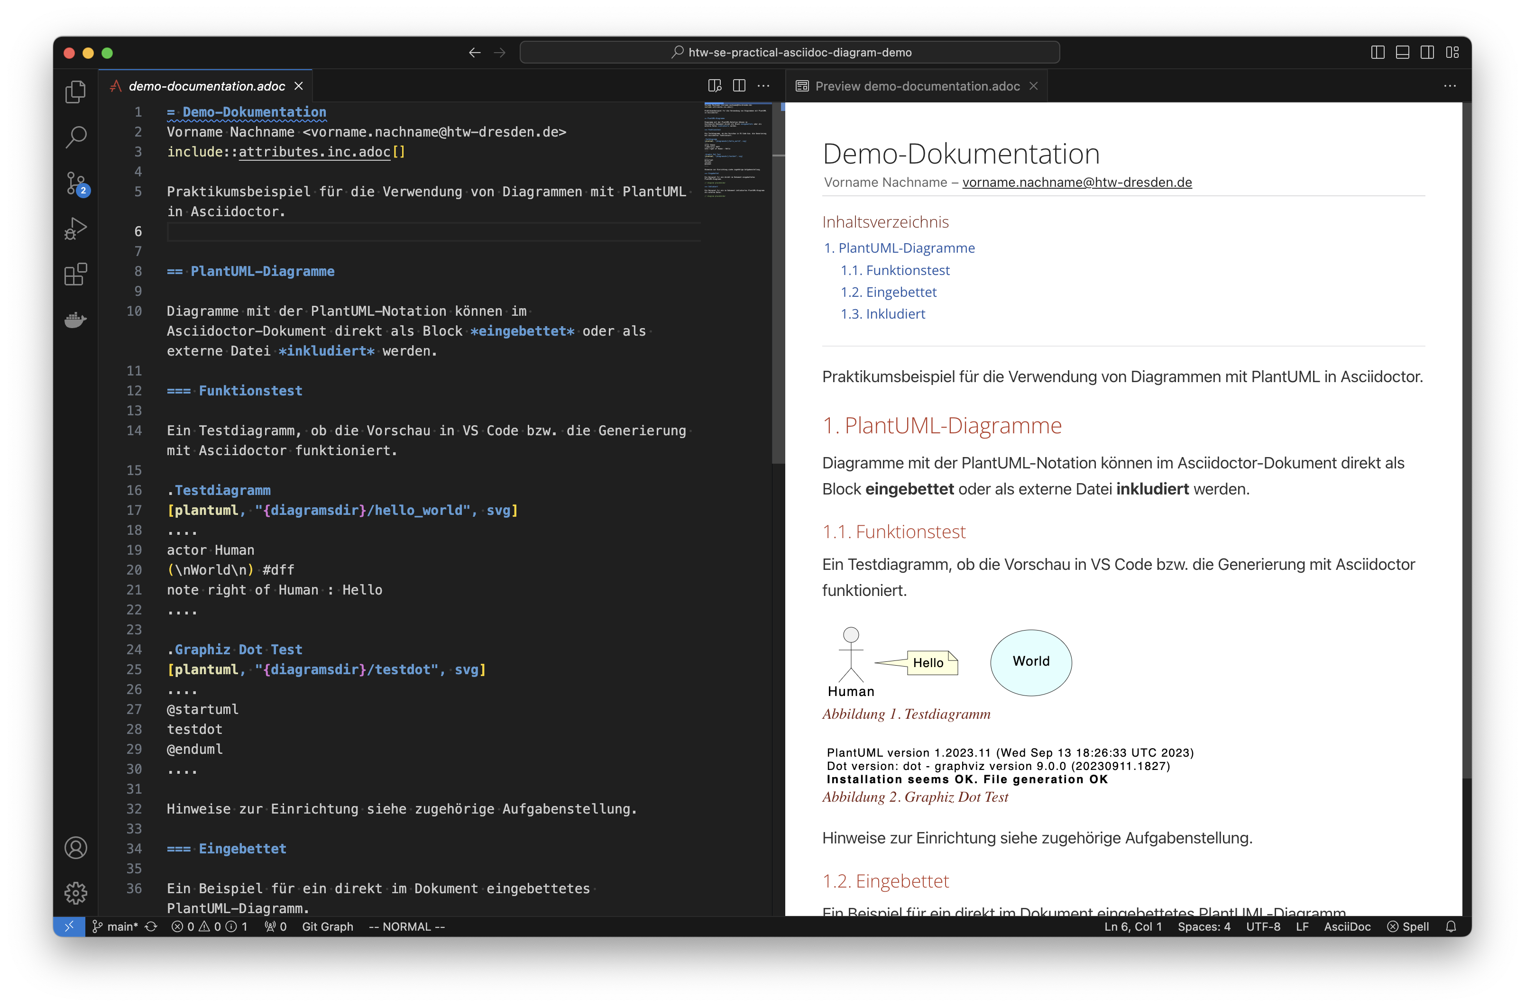Open the Docker view in activity bar
The height and width of the screenshot is (1007, 1525).
tap(75, 319)
